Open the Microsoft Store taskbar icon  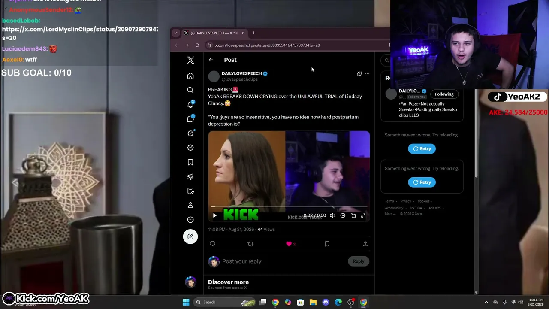click(x=300, y=302)
